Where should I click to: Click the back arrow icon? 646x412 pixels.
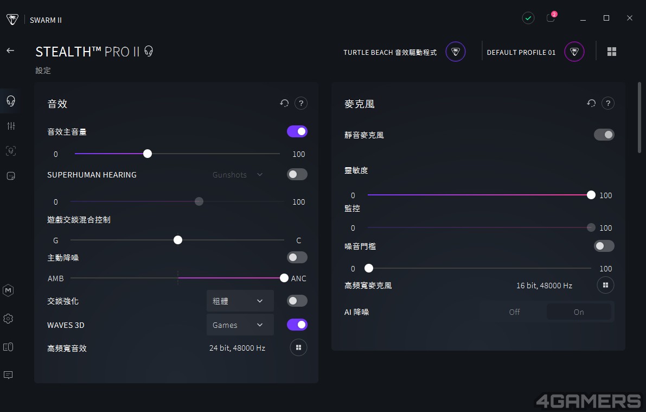pos(10,50)
